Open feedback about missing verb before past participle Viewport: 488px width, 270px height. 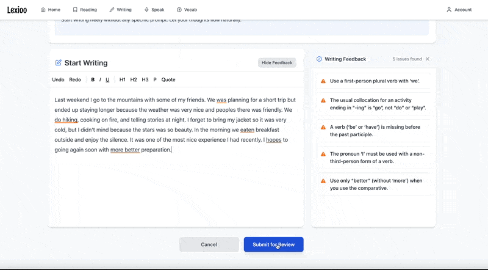pyautogui.click(x=374, y=131)
